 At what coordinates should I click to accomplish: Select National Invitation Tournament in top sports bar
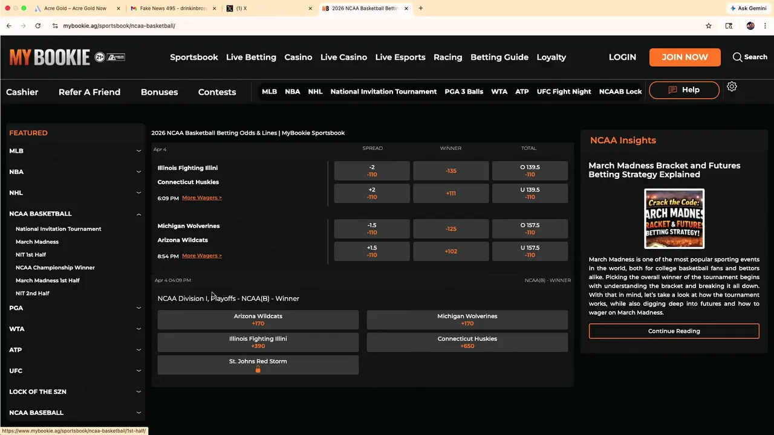click(383, 91)
